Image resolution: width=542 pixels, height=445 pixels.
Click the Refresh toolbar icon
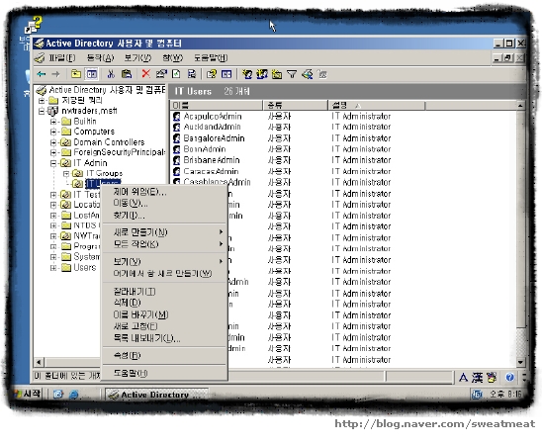click(176, 74)
